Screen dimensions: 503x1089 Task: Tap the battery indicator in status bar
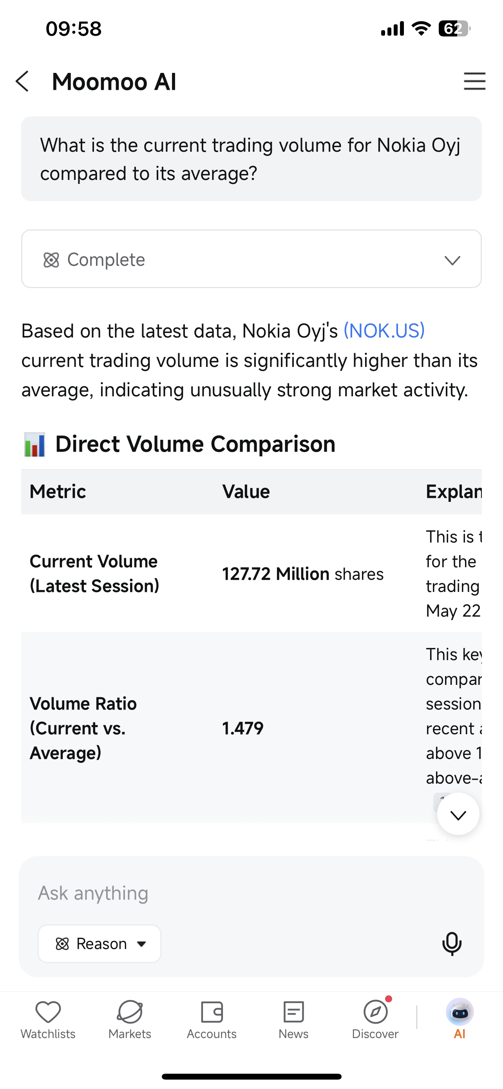point(454,28)
